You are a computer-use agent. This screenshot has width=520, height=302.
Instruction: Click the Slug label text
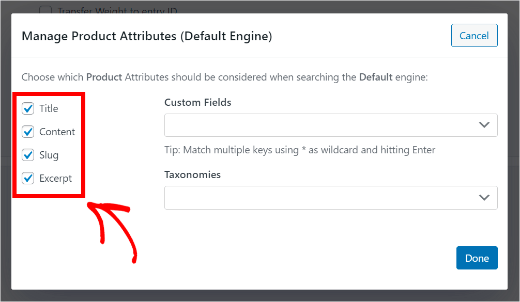pos(49,155)
